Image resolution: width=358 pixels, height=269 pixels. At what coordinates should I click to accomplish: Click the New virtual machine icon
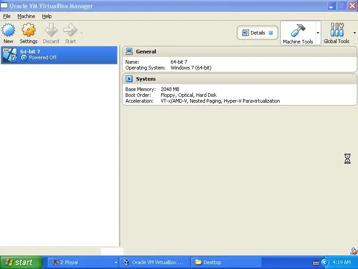click(9, 30)
